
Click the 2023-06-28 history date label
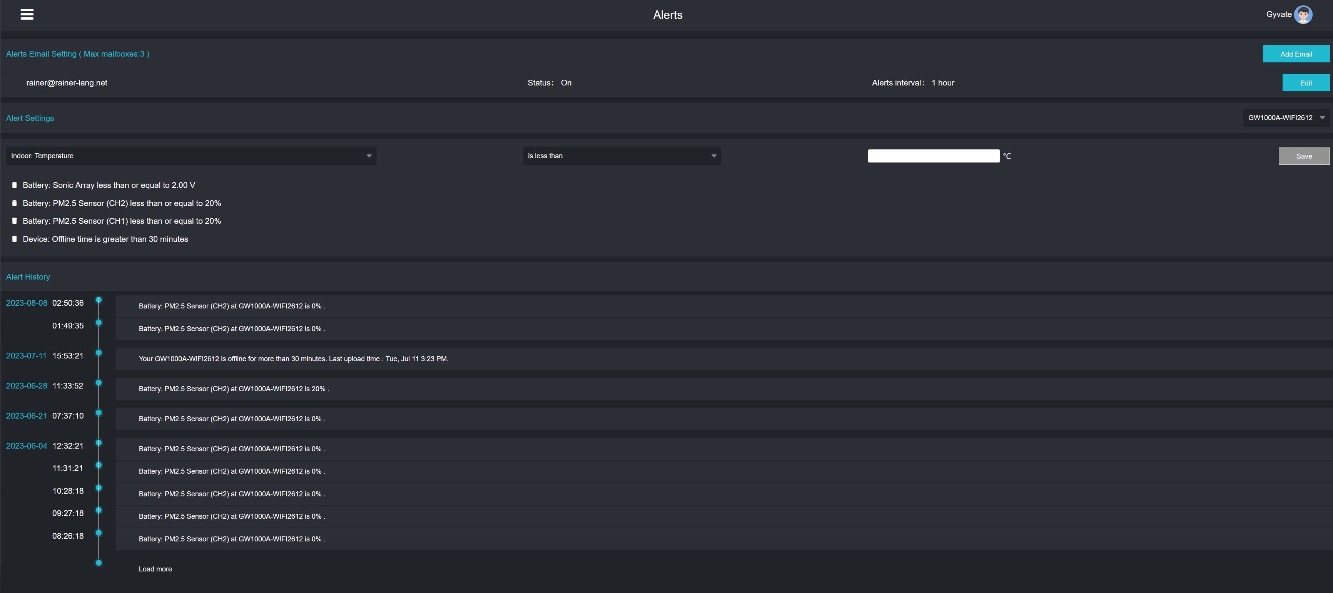tap(27, 386)
